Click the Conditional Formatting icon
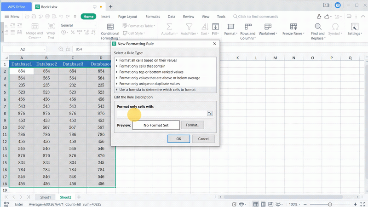 (109, 27)
